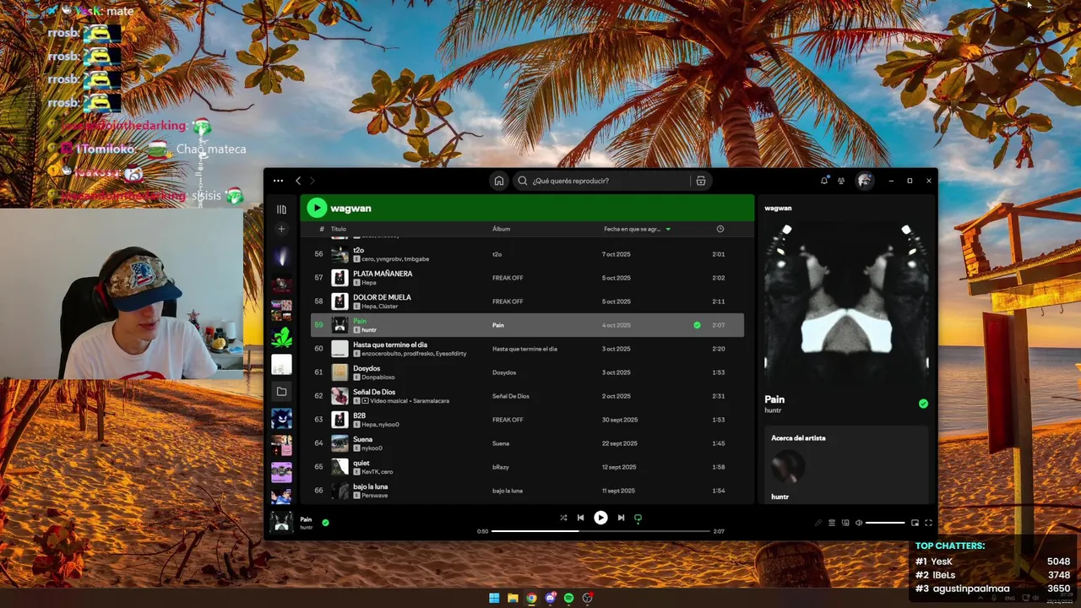Open artist link Perswave
The height and width of the screenshot is (608, 1081).
(374, 496)
